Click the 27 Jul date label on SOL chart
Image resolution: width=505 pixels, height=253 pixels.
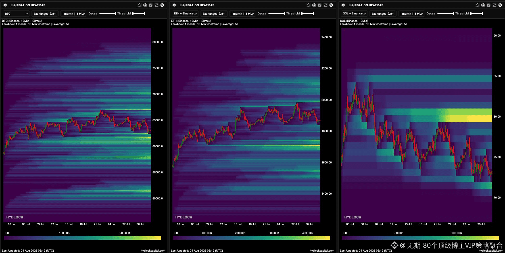(467, 224)
